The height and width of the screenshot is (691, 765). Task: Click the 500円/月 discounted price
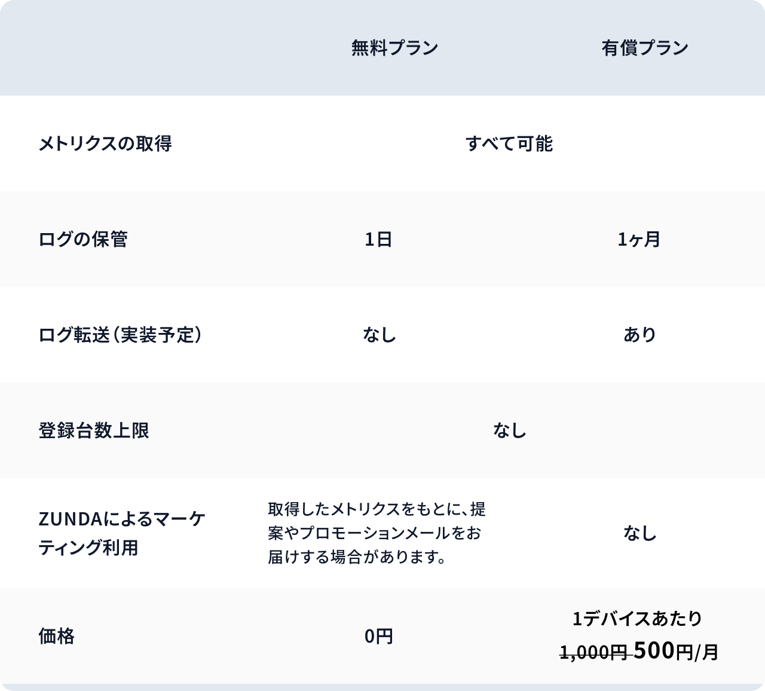676,651
